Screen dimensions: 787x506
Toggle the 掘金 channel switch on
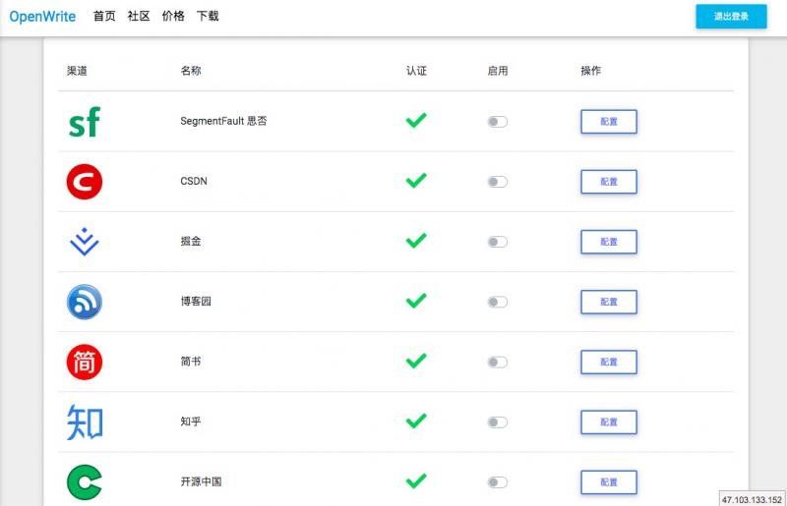point(498,242)
